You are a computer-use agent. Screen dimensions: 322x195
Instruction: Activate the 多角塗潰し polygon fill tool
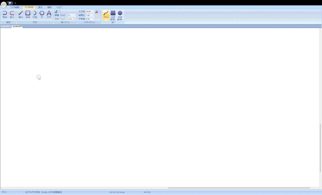(120, 15)
